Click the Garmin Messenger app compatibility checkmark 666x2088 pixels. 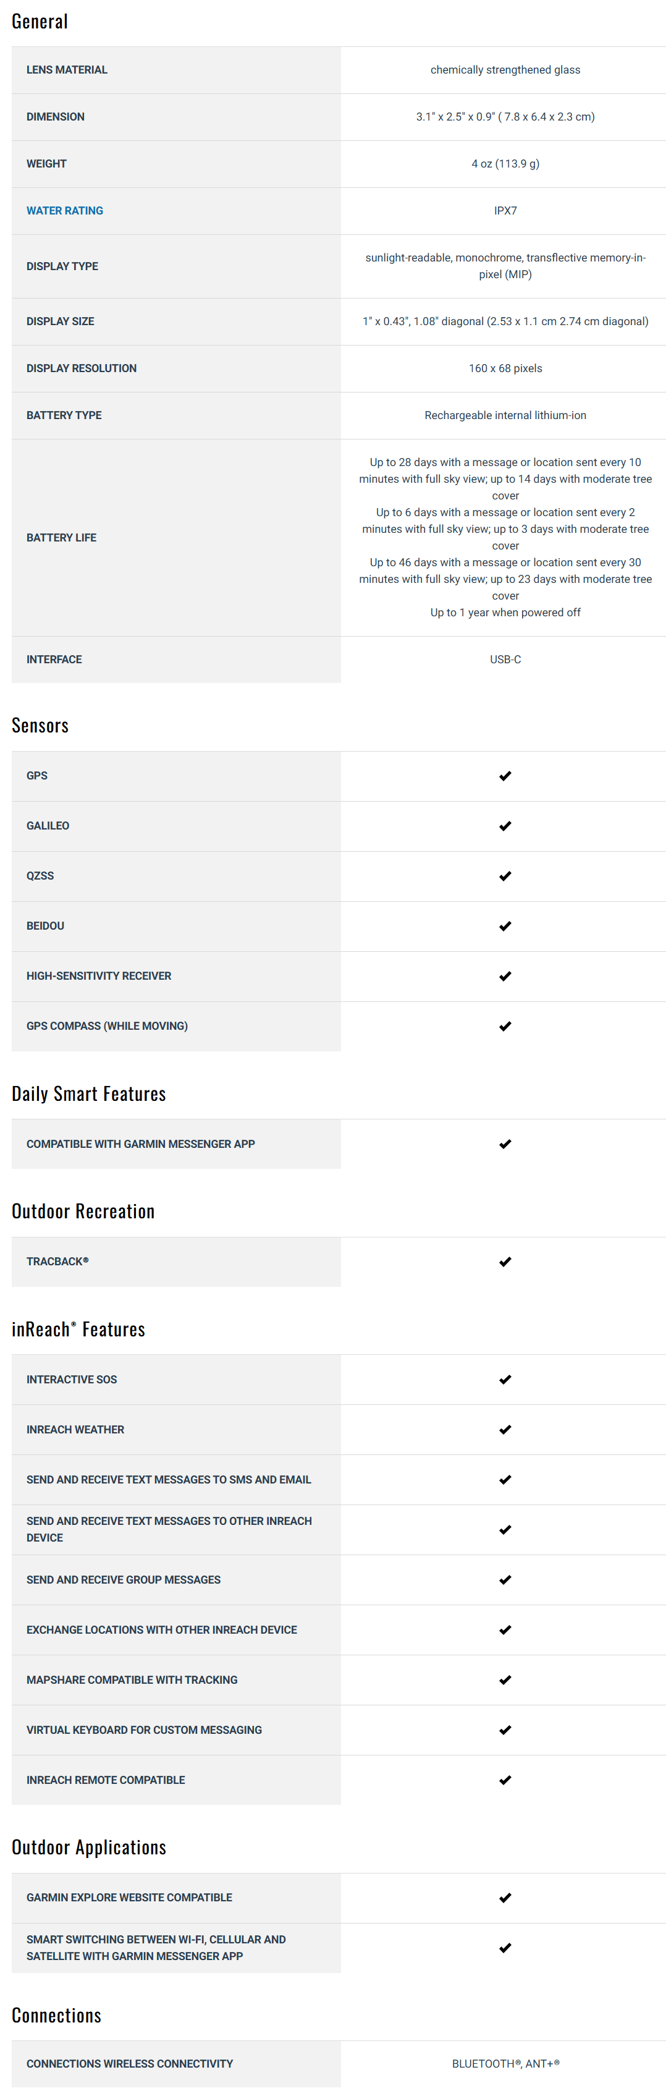point(505,1144)
